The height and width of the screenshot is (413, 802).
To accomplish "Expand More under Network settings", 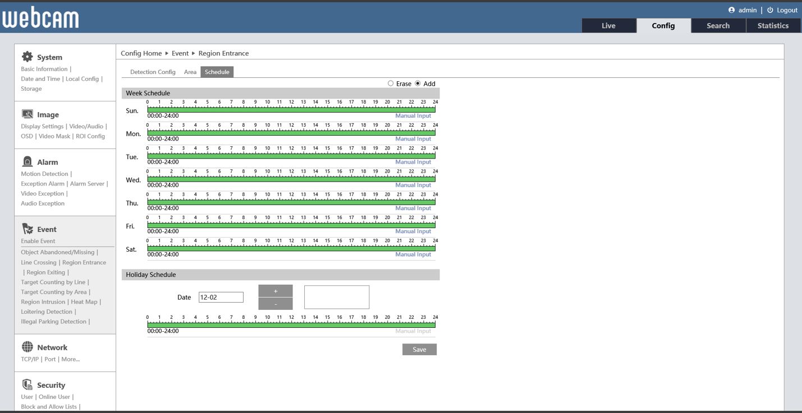I will pyautogui.click(x=70, y=359).
